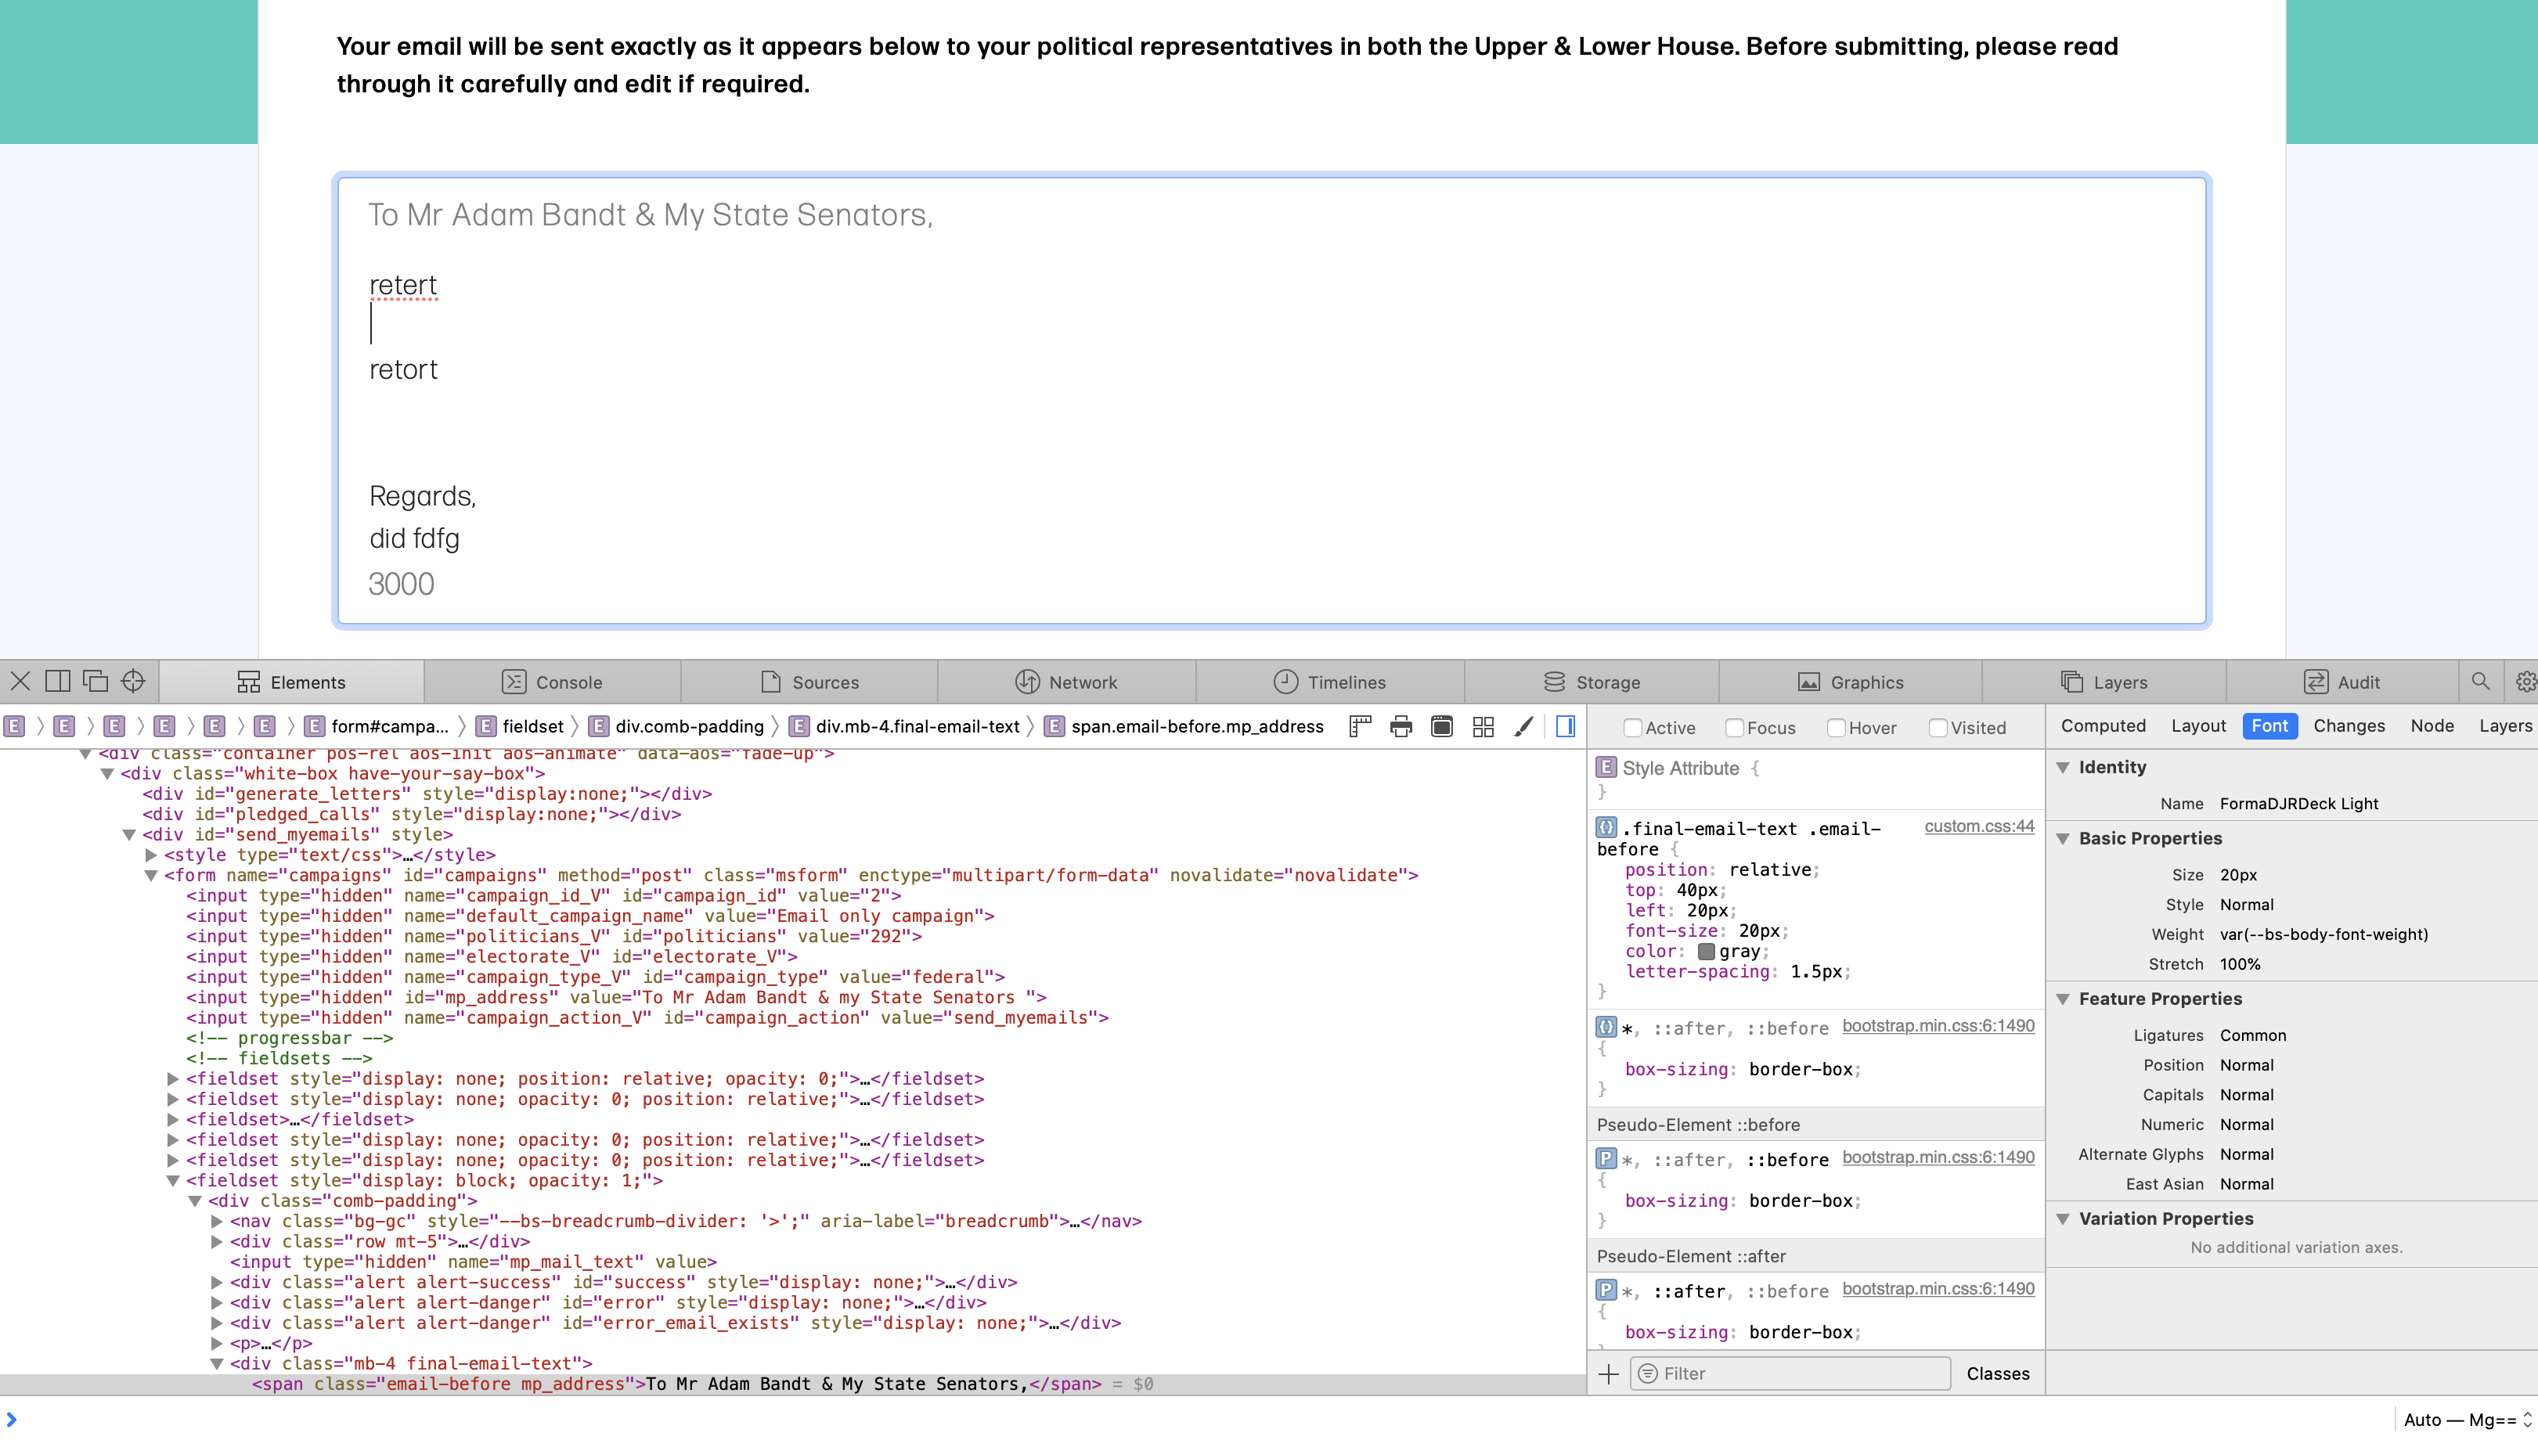Collapse the form campaigns element node
This screenshot has width=2538, height=1440.
(x=151, y=875)
